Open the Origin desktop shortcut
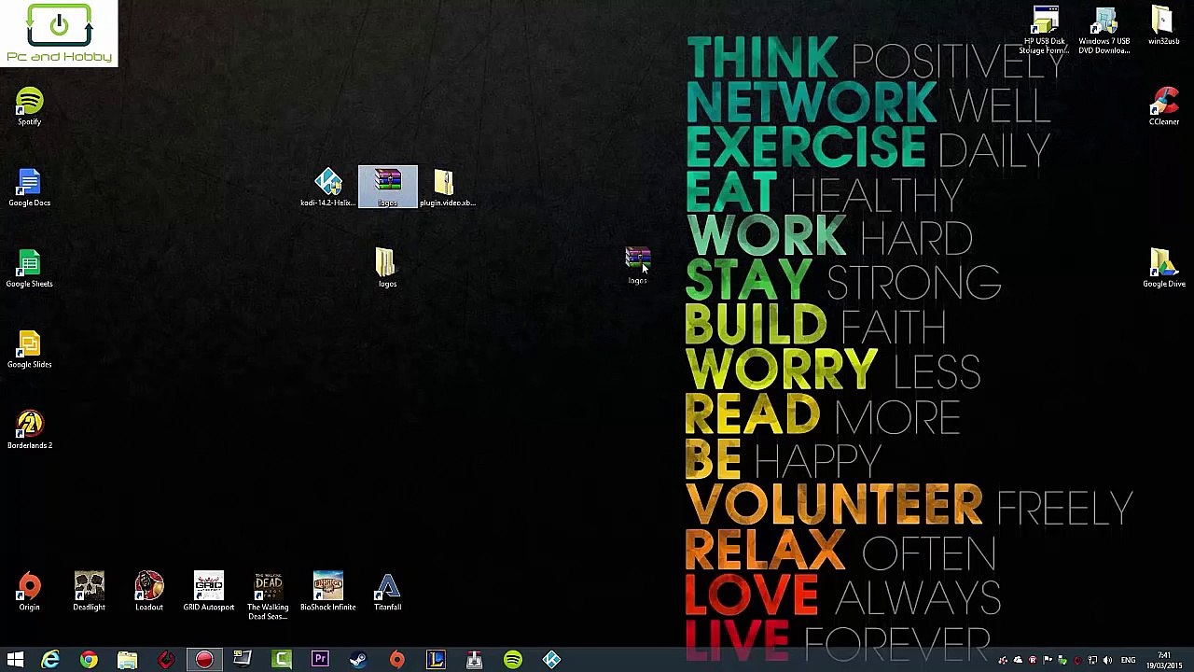 (x=29, y=592)
